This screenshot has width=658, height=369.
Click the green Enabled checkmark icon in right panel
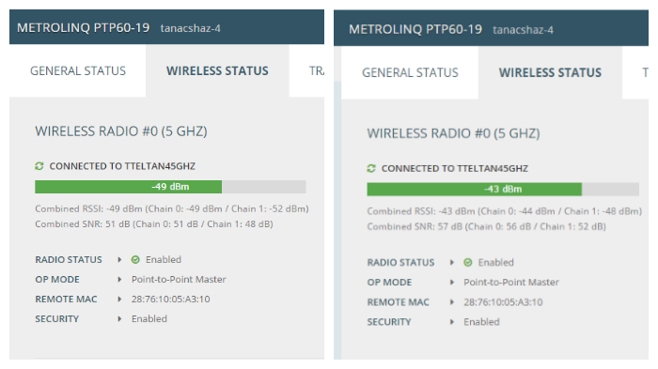[x=467, y=263]
